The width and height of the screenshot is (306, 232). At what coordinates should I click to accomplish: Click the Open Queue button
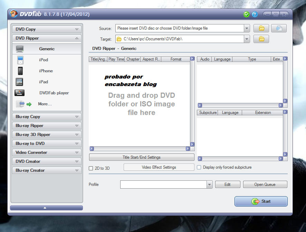tap(265, 184)
